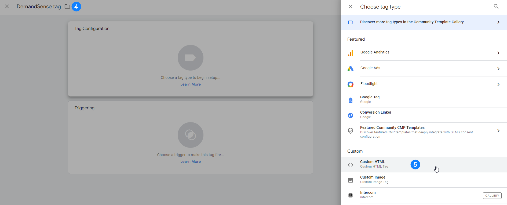Click the Google Tag icon
Screen dimensions: 507x205
click(351, 100)
